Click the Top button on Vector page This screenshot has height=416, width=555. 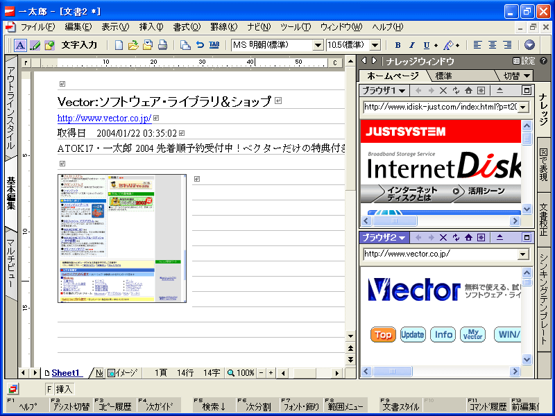[x=383, y=335]
